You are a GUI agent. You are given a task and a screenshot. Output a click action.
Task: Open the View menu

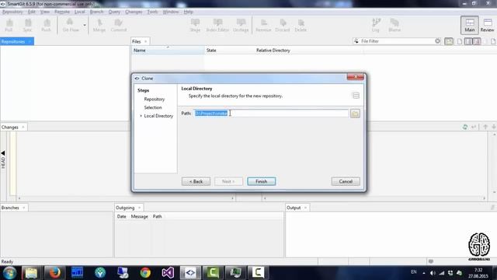pos(45,12)
